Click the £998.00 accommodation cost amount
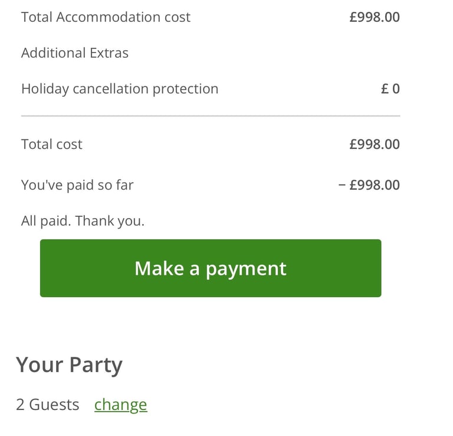The width and height of the screenshot is (453, 436). point(375,17)
